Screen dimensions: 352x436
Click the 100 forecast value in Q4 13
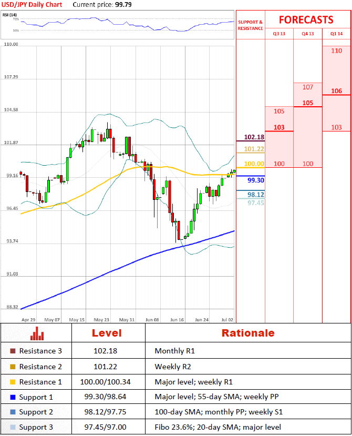click(308, 164)
